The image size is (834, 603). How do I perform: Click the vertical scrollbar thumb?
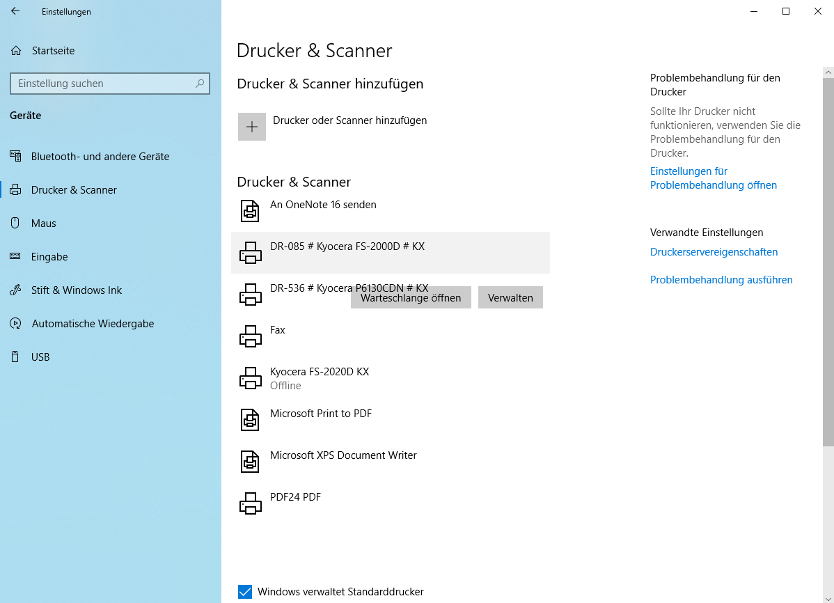[x=828, y=262]
